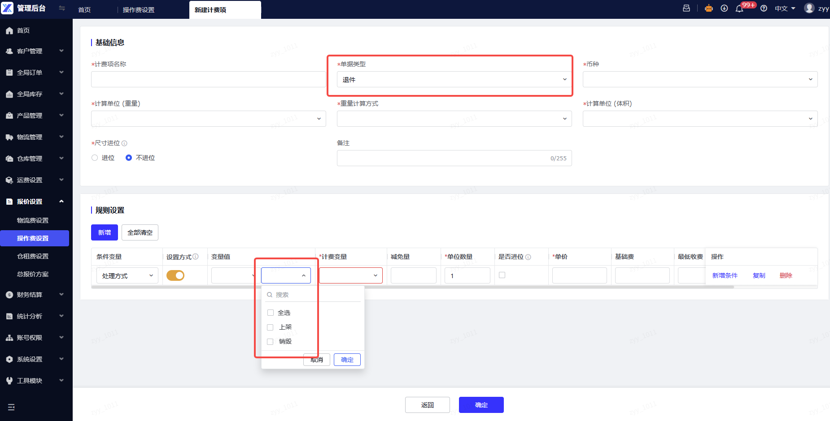
Task: Close the open 变量值 dropdown via its arrow
Action: [x=304, y=275]
